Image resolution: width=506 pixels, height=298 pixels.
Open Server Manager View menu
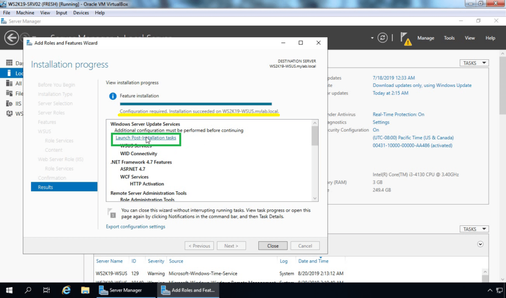coord(469,38)
